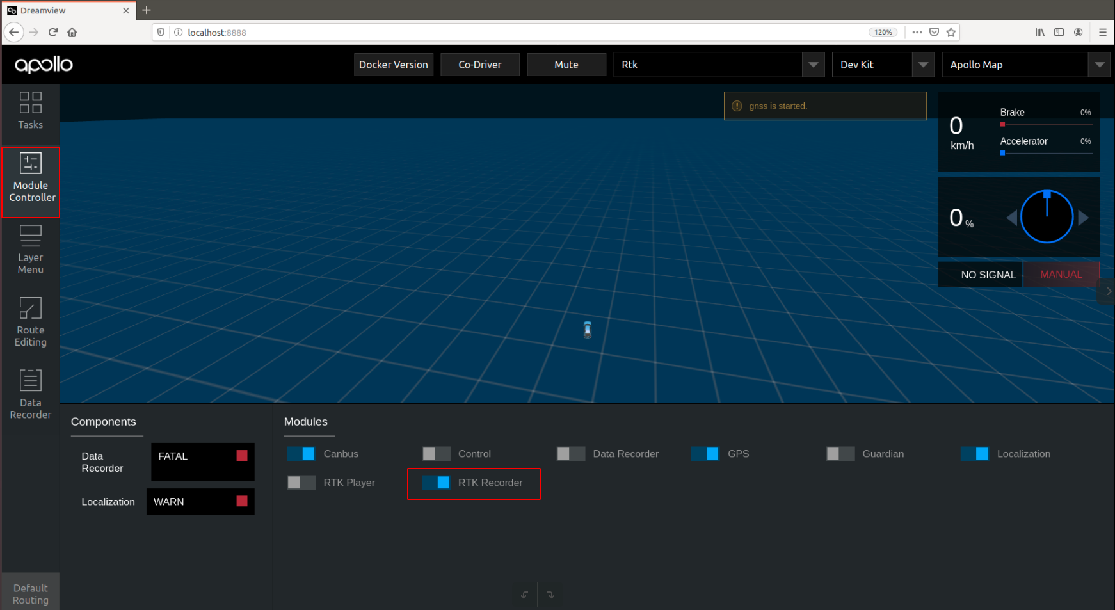Click the vehicle icon on the map
Viewport: 1115px width, 610px height.
click(x=588, y=330)
